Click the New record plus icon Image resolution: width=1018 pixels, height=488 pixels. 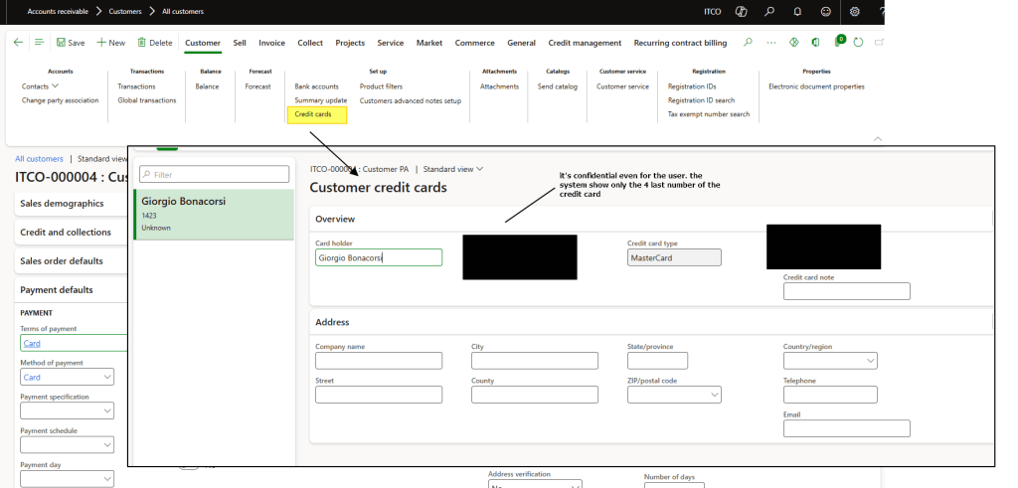[x=101, y=43]
